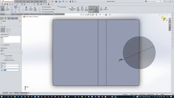
Task: Click the radius parameter field
Action: 11,70
